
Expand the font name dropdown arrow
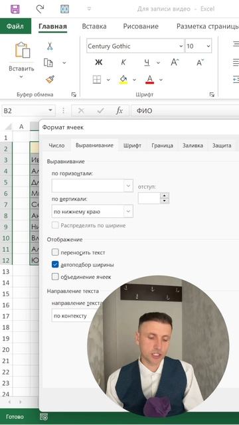click(181, 46)
